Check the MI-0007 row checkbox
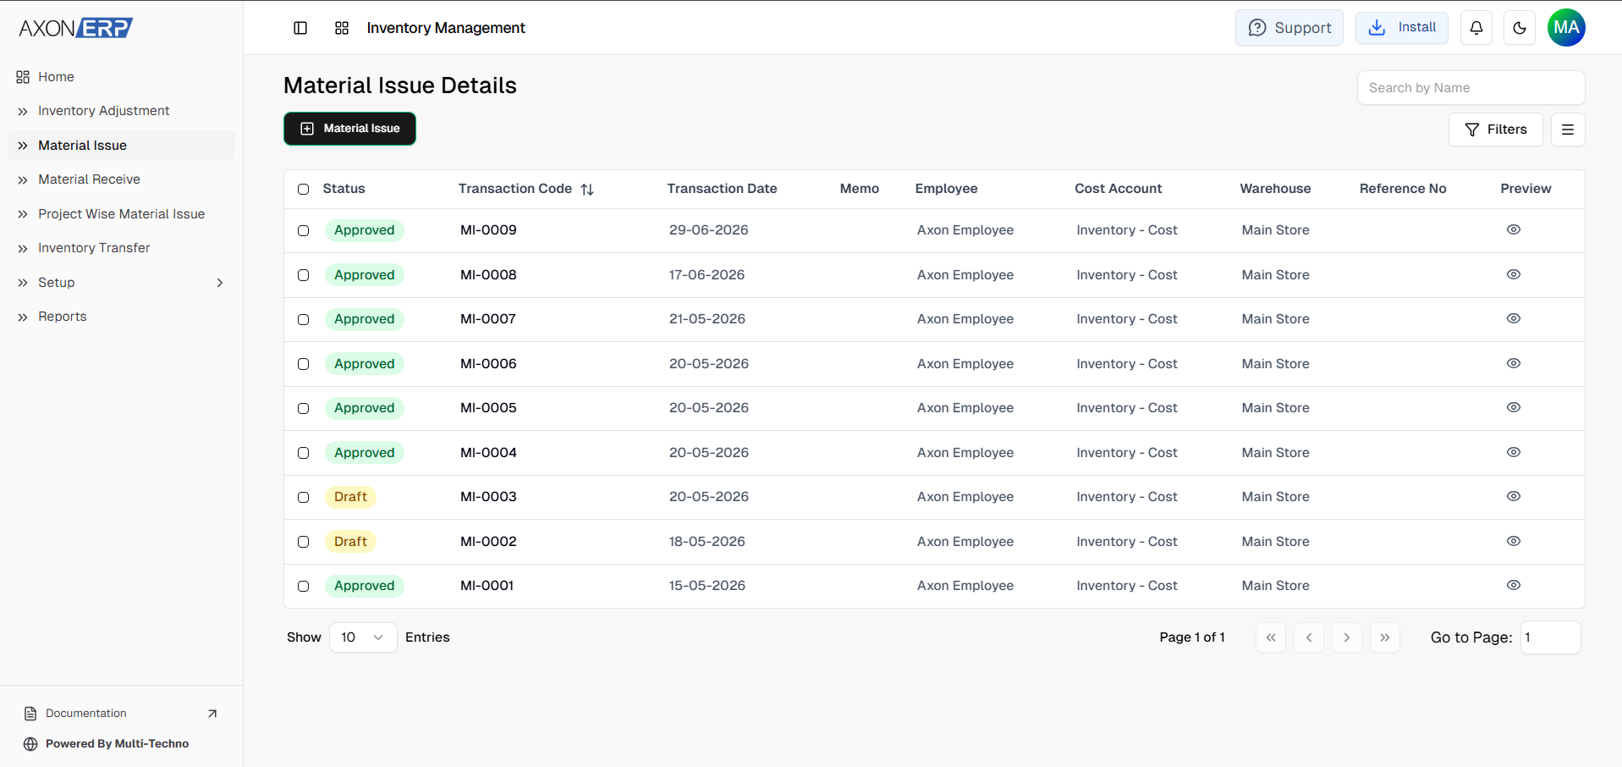Image resolution: width=1622 pixels, height=767 pixels. pos(304,319)
